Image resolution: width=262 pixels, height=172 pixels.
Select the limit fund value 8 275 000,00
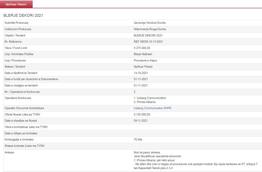[142, 48]
